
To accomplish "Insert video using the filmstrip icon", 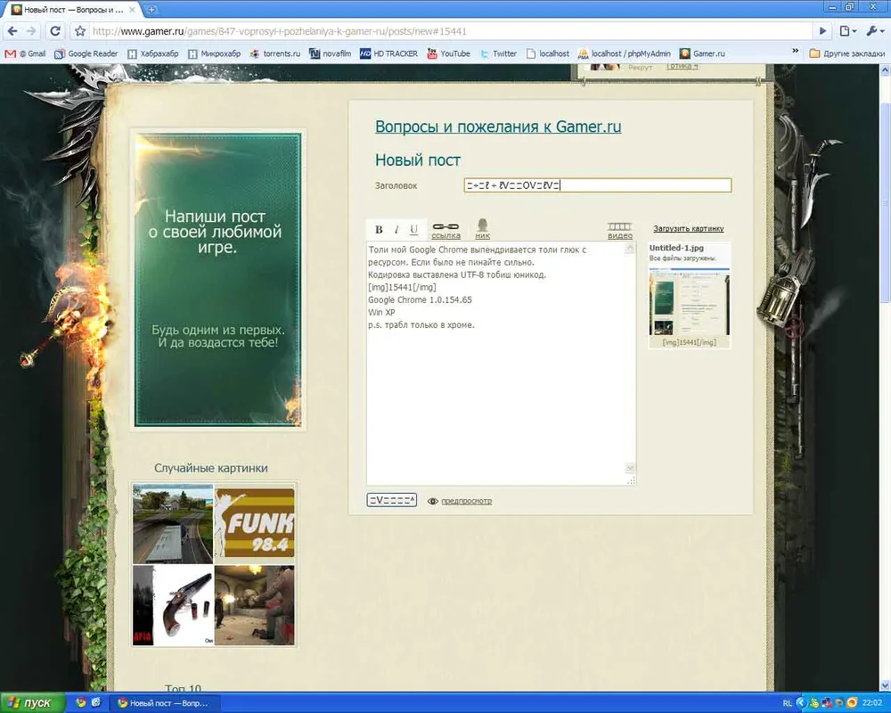I will 619,230.
